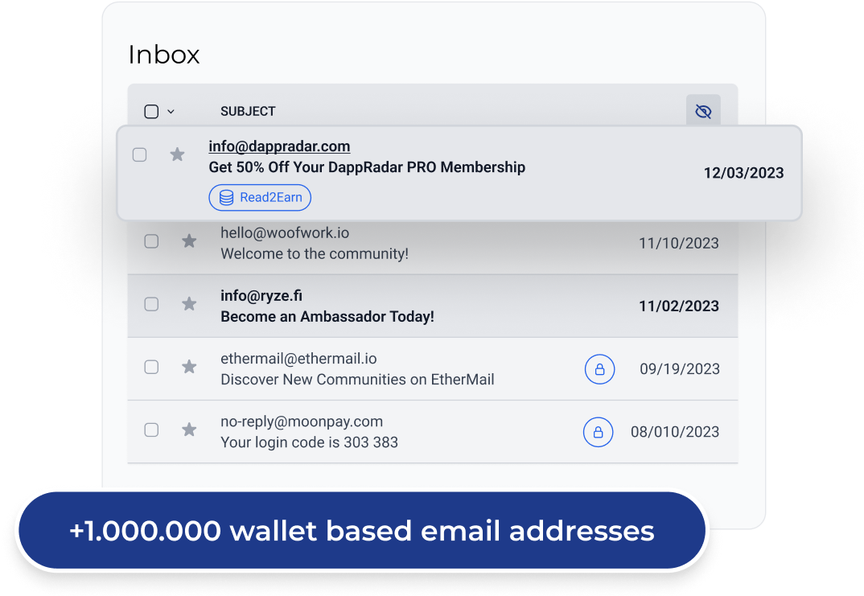Viewport: 864px width, 596px height.
Task: Select the info@dappradar.com email checkbox
Action: click(x=140, y=154)
